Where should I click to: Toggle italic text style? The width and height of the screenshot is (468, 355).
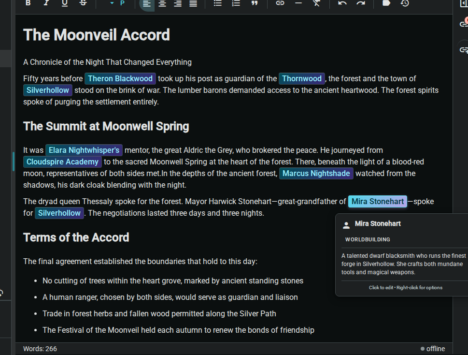click(46, 4)
